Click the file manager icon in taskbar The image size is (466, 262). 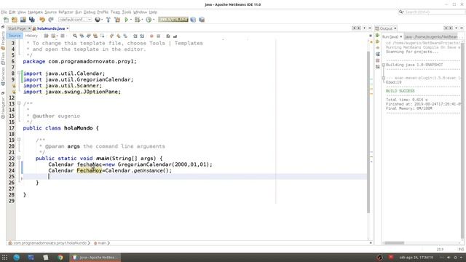[x=31, y=257]
